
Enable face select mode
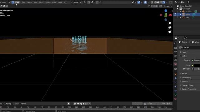tap(18, 2)
